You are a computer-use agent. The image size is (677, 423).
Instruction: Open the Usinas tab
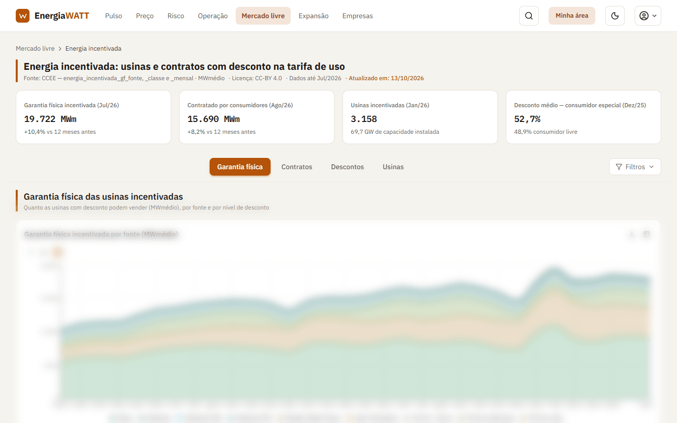[x=393, y=167]
